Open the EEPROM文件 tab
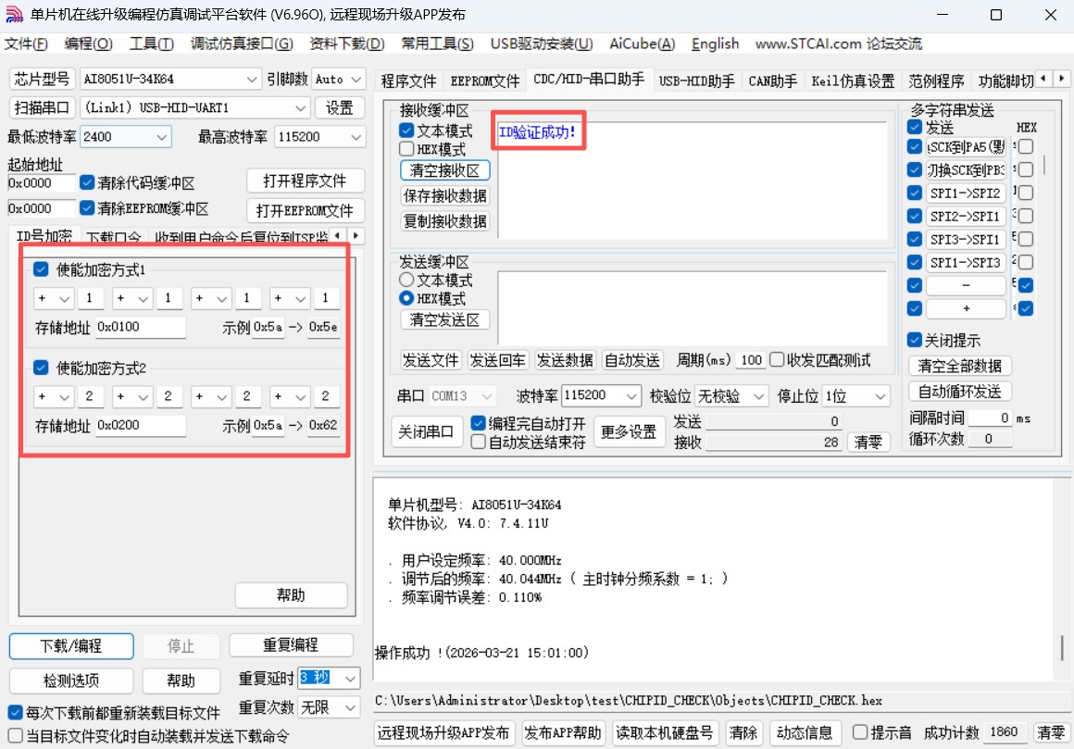This screenshot has width=1074, height=749. click(x=485, y=80)
